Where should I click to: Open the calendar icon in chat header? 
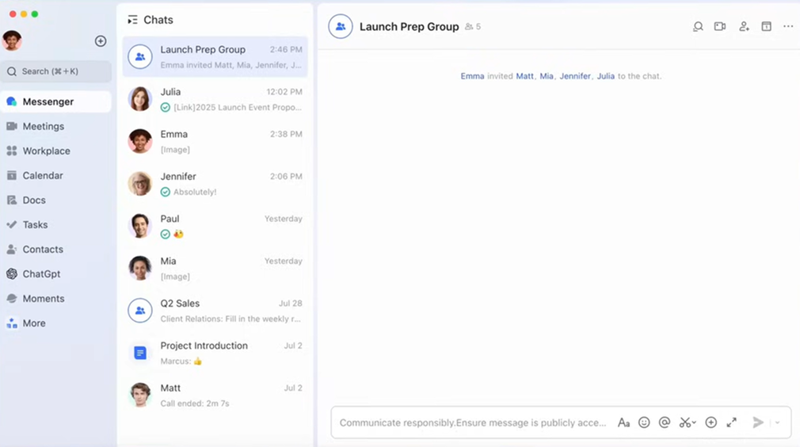pos(766,26)
